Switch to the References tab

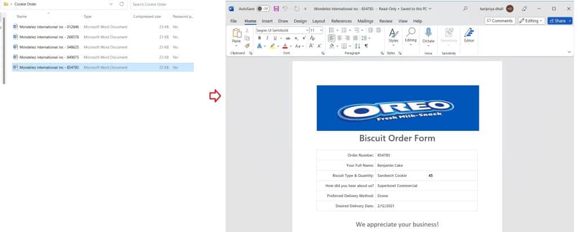pos(341,21)
